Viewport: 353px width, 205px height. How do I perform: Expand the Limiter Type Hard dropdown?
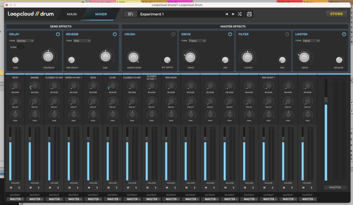pyautogui.click(x=311, y=41)
